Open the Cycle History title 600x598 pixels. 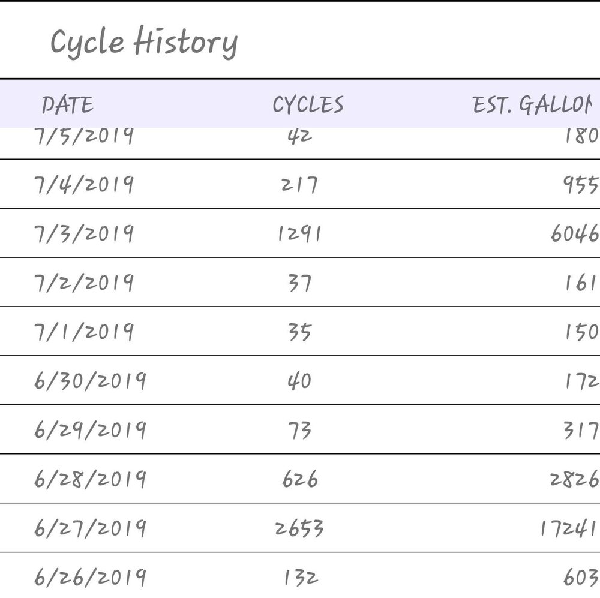144,42
